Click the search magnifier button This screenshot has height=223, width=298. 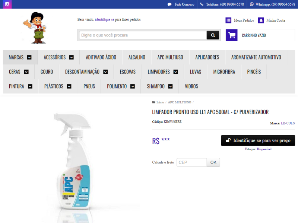(x=213, y=35)
